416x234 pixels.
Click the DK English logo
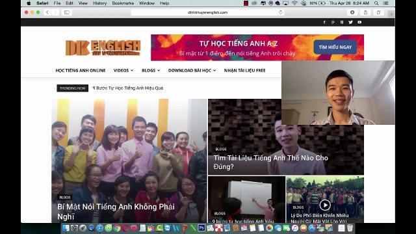[x=103, y=47]
